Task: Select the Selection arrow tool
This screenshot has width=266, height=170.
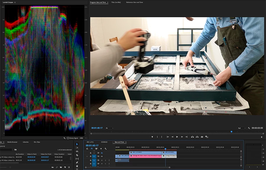Action: click(77, 144)
